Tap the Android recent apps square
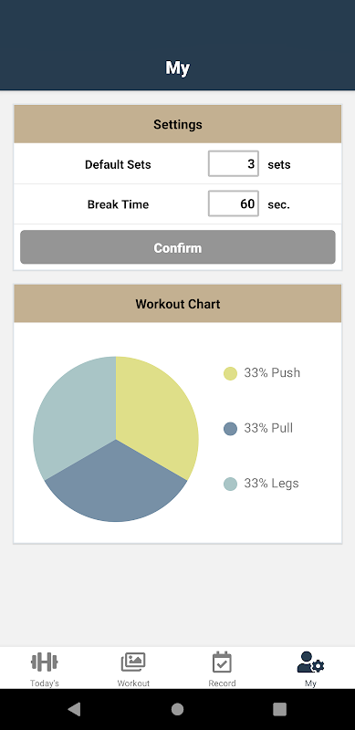The width and height of the screenshot is (355, 730). click(x=279, y=709)
